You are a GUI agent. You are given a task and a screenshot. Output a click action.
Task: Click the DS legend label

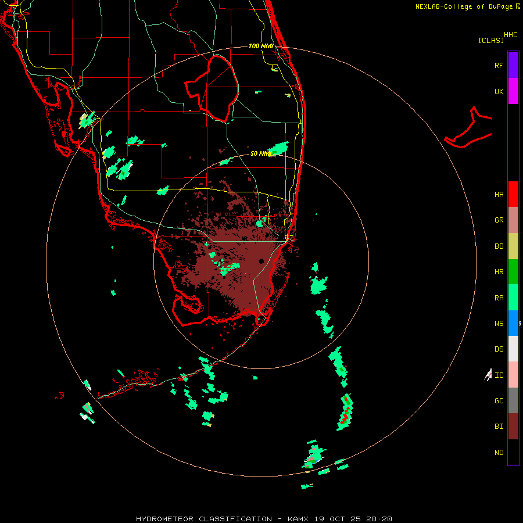[x=499, y=349]
